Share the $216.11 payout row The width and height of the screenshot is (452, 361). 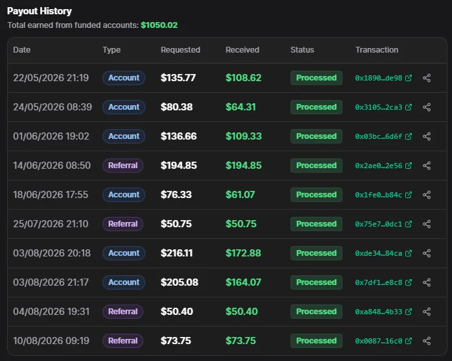[x=427, y=253]
